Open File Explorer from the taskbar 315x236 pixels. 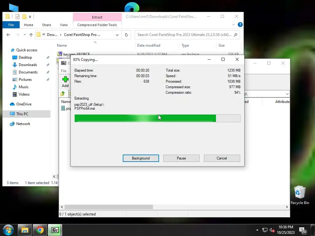[25, 230]
